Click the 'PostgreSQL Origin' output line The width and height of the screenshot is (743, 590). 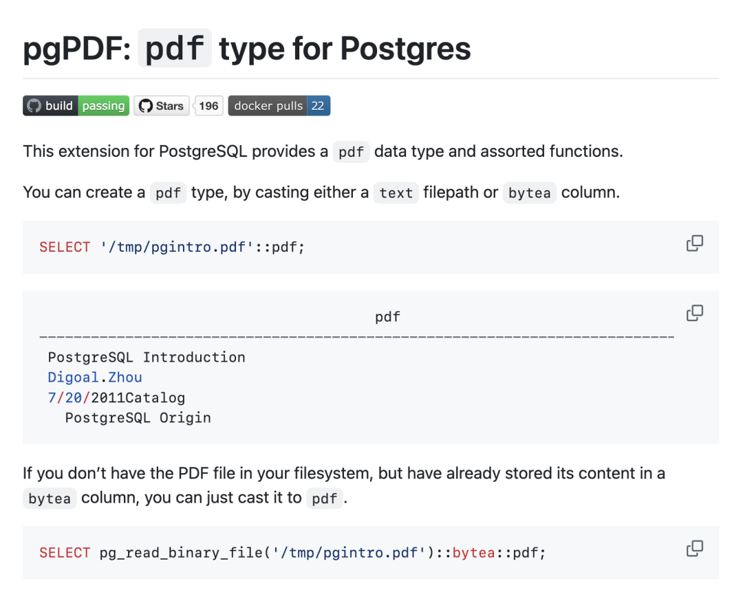tap(138, 417)
